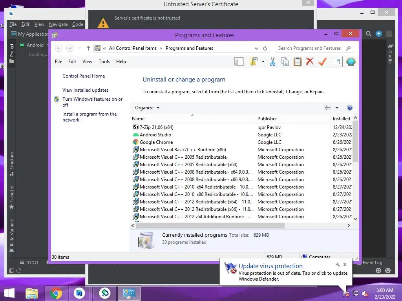Click the change view icon
This screenshot has width=402, height=301.
click(327, 108)
